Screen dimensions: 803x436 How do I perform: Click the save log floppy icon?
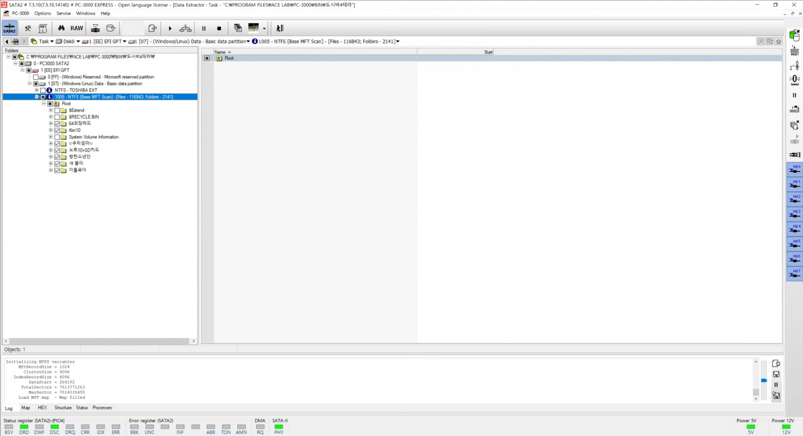776,374
